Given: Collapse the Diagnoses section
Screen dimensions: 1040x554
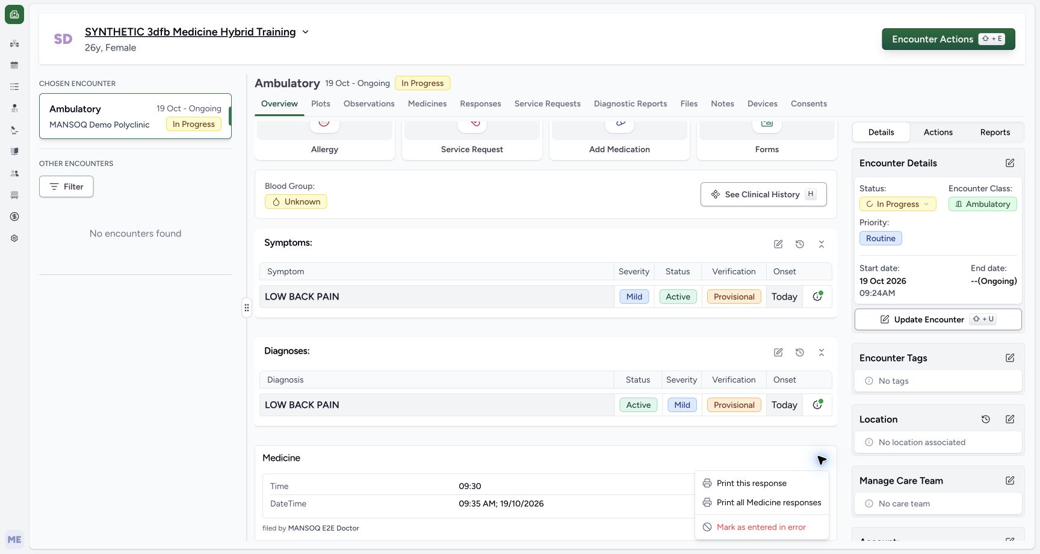Looking at the screenshot, I should 822,352.
